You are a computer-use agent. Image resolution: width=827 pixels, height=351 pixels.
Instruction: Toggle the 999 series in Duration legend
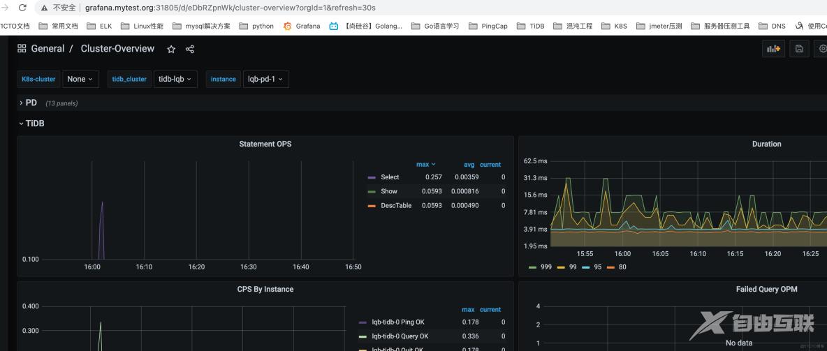point(546,267)
